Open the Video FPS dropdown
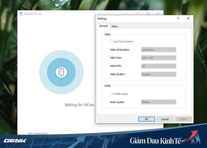Image resolution: width=207 pixels, height=148 pixels. [158, 66]
